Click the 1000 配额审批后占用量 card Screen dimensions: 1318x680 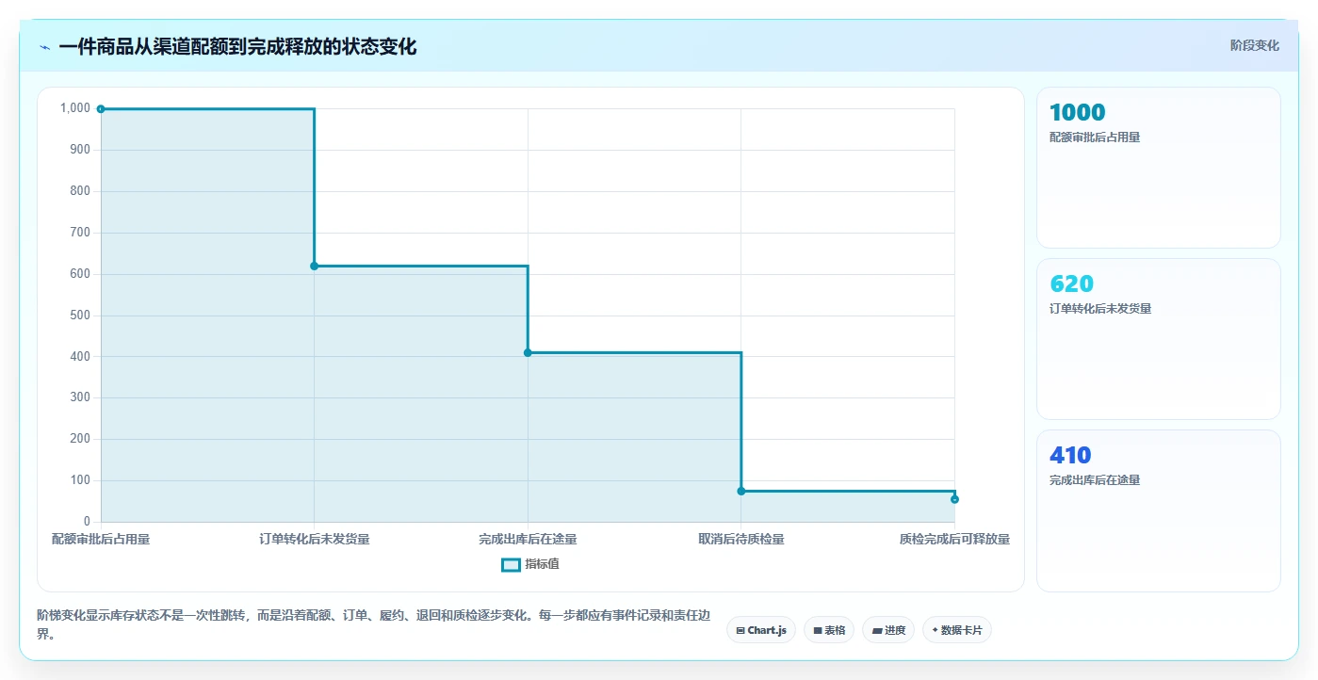tap(1158, 168)
